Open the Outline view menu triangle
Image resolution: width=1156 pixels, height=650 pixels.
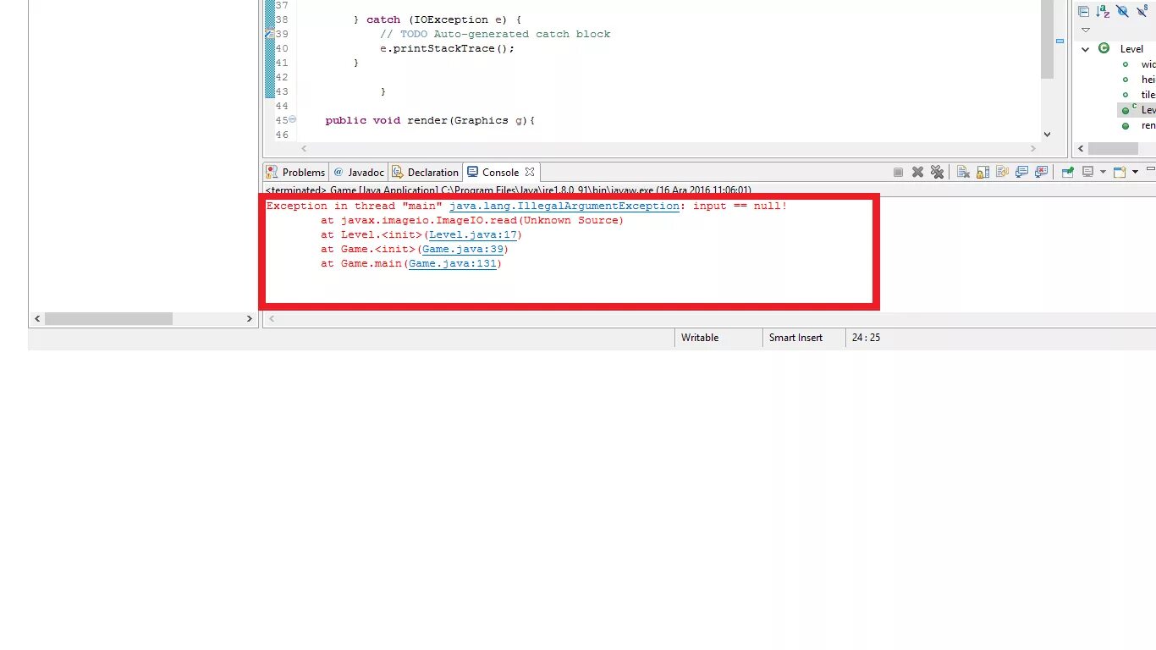[1086, 30]
